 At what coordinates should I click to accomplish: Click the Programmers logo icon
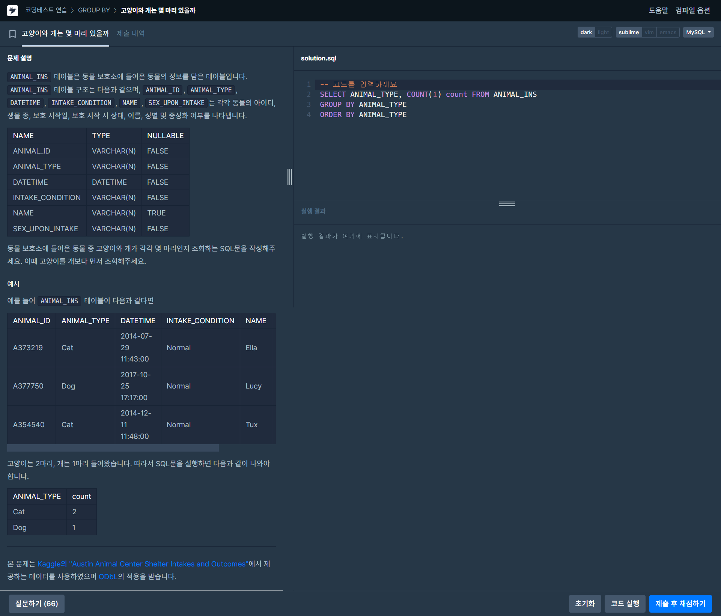(12, 11)
